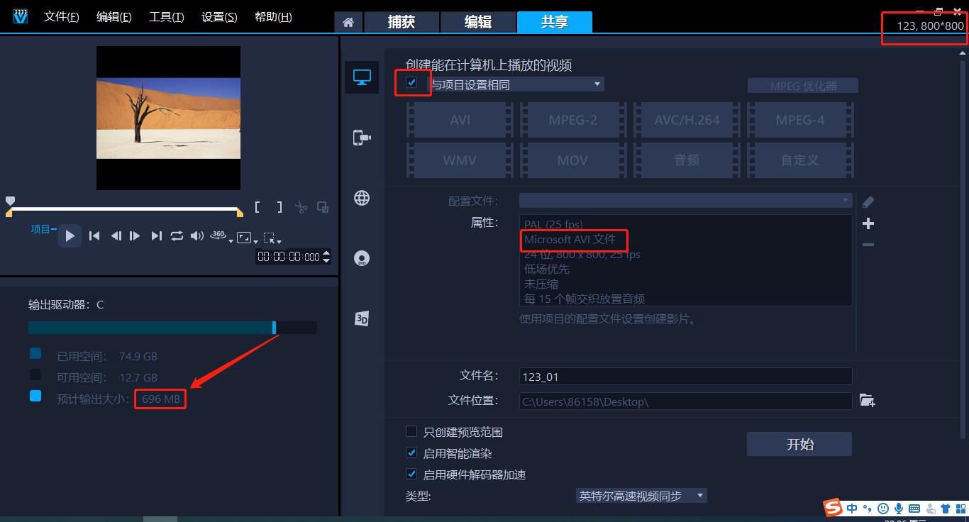Open Web sharing options via globe icon
969x522 pixels.
coord(362,199)
